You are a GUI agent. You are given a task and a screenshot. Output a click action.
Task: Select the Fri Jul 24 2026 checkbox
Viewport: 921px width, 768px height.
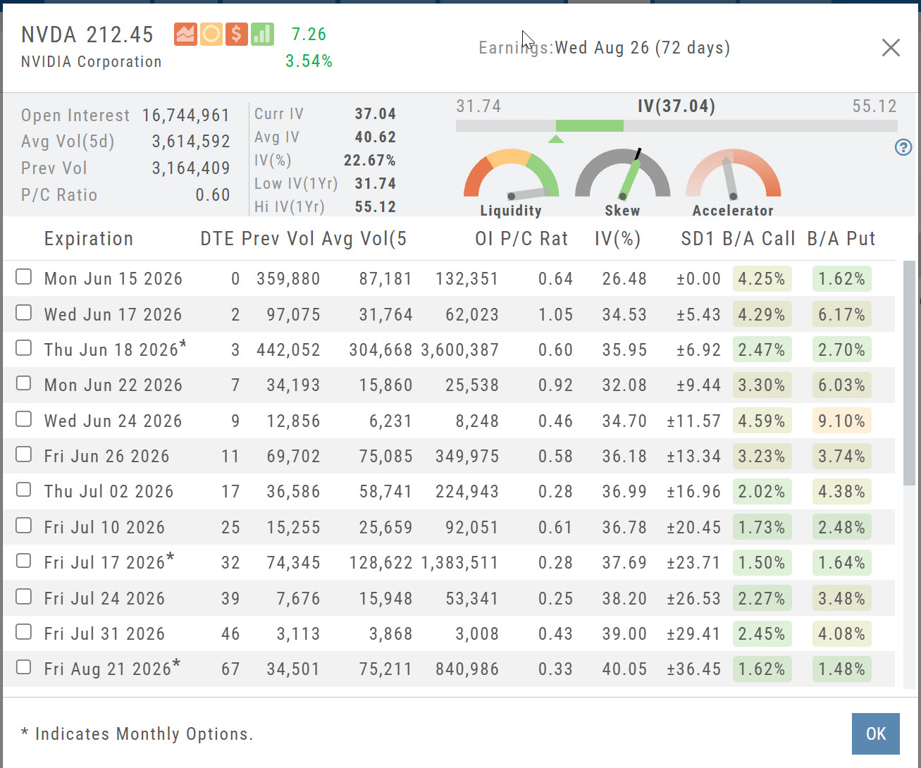coord(24,596)
